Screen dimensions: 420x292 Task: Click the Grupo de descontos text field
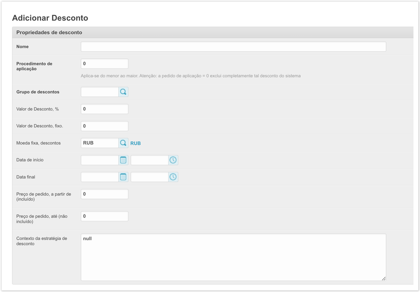[x=100, y=92]
